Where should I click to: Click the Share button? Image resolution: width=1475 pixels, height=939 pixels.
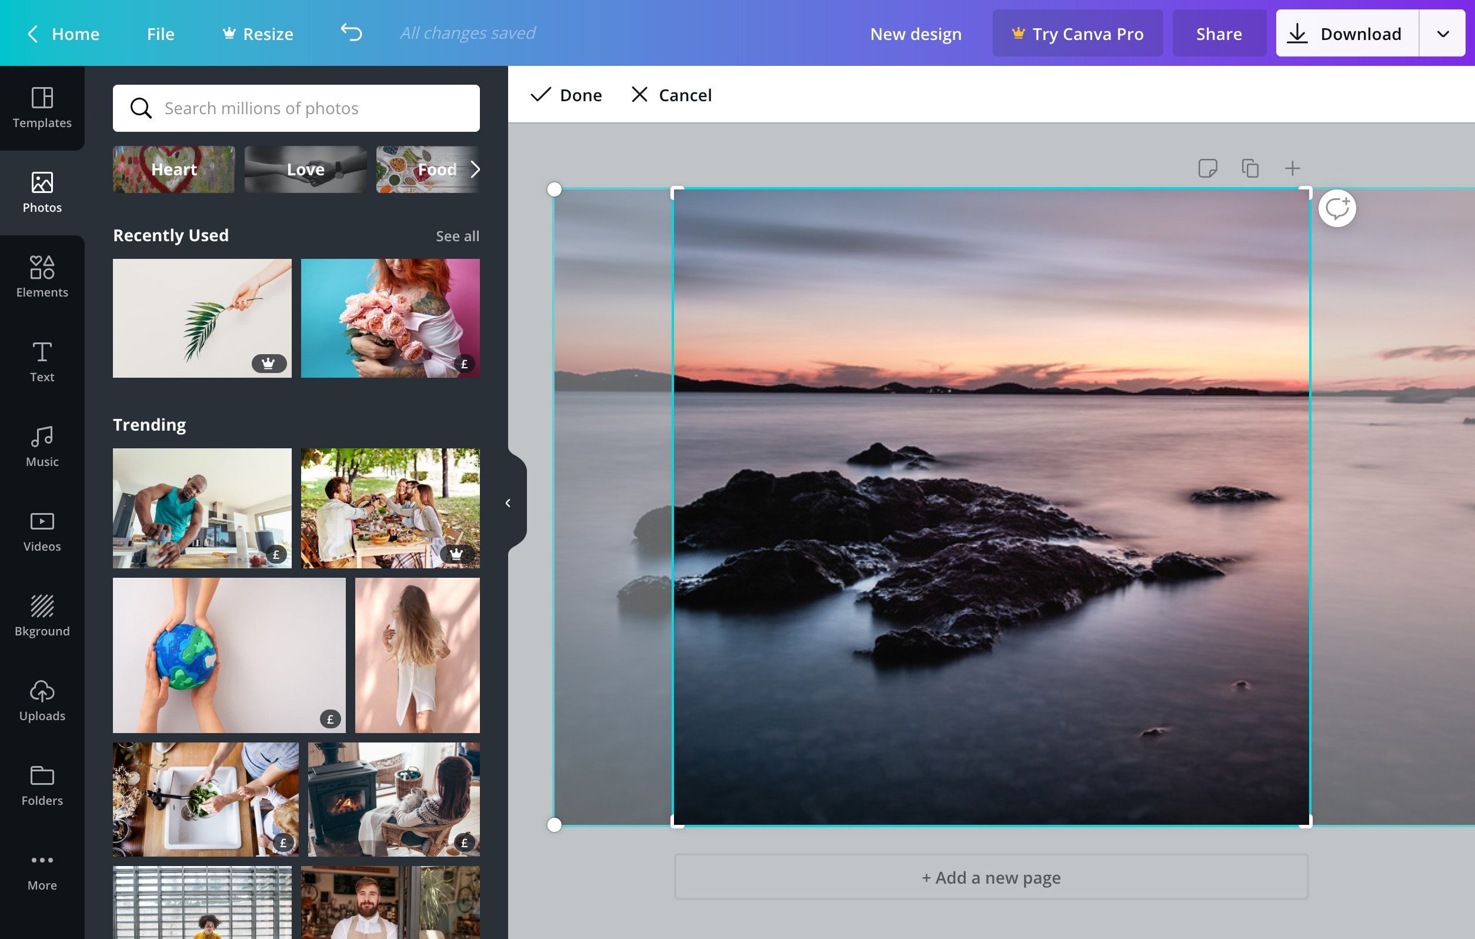pyautogui.click(x=1219, y=32)
